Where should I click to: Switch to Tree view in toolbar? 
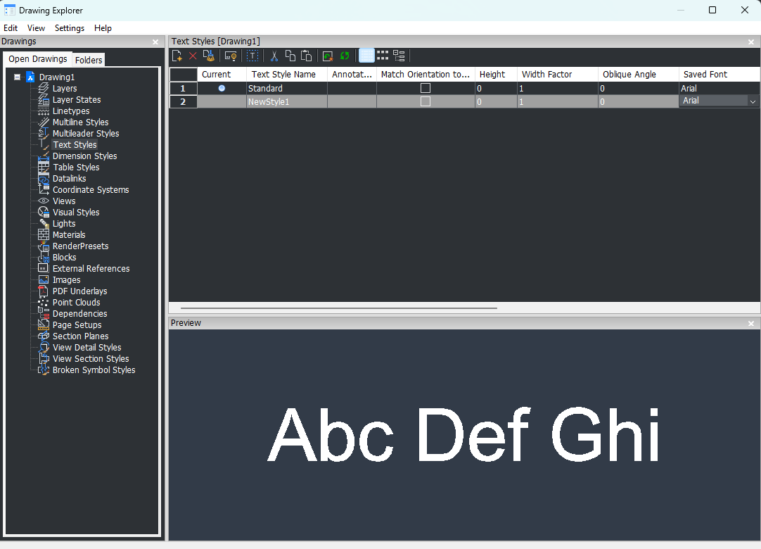(399, 56)
